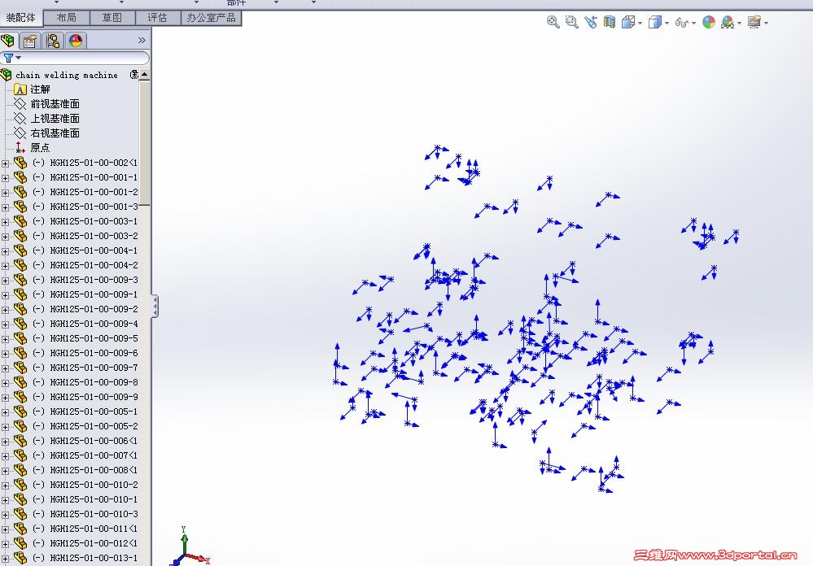Select part HGH125-01-00-009-1
813x566 pixels.
click(85, 294)
